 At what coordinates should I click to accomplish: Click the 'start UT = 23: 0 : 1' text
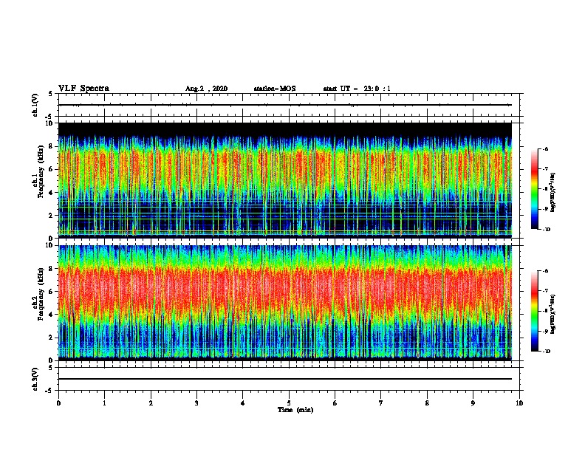coord(357,89)
